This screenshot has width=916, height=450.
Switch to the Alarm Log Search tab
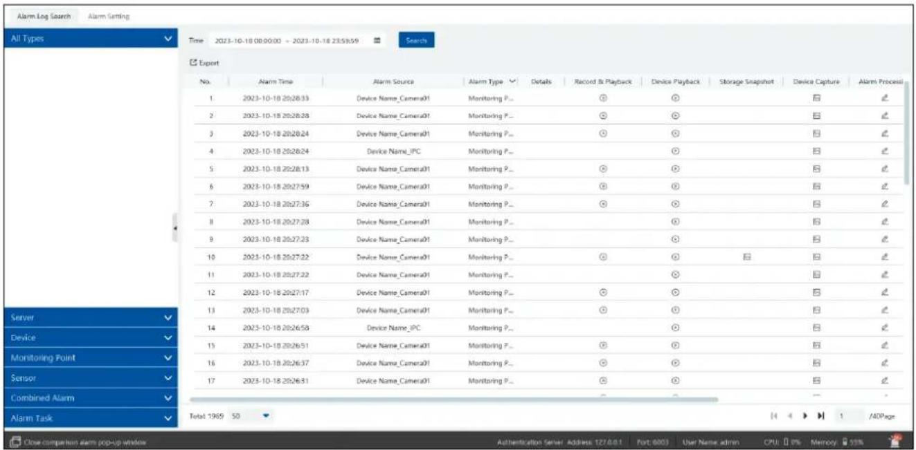pos(43,15)
